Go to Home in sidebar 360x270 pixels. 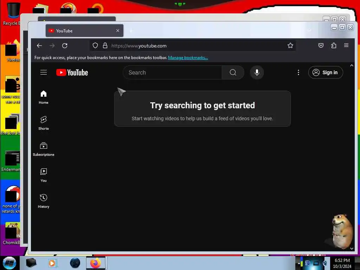(x=44, y=97)
